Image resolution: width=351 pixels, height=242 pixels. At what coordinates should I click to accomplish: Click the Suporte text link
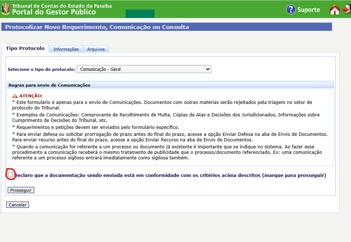click(x=308, y=10)
